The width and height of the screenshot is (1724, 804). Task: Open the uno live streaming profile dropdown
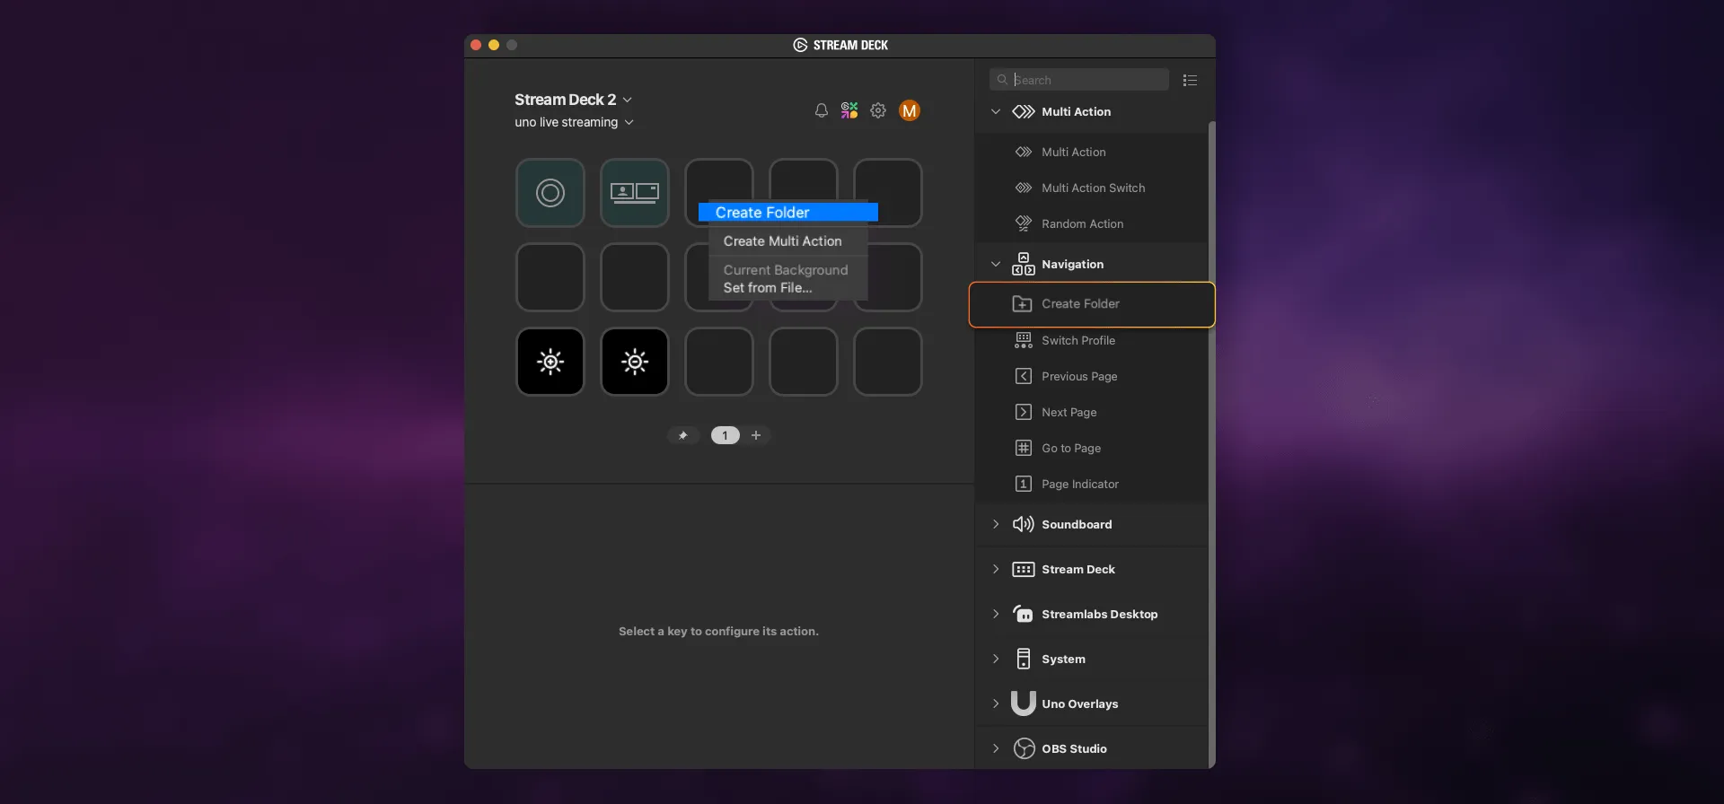(574, 122)
